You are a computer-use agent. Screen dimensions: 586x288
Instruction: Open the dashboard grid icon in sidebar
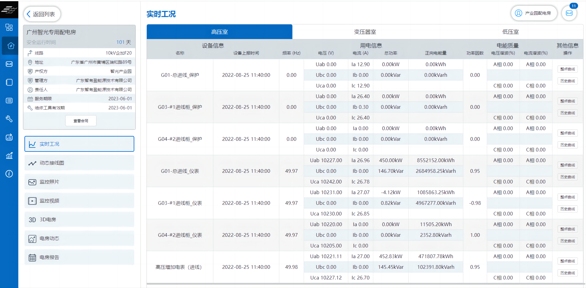[x=9, y=27]
